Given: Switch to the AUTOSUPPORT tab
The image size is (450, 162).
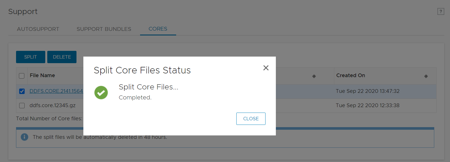Looking at the screenshot, I should [x=38, y=29].
